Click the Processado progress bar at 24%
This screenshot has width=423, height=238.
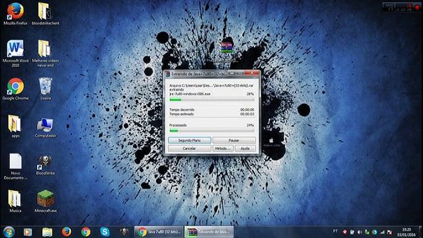click(x=211, y=131)
